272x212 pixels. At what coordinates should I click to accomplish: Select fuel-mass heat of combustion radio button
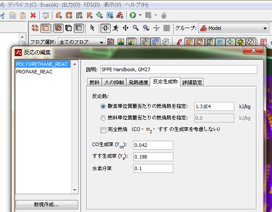pos(103,118)
